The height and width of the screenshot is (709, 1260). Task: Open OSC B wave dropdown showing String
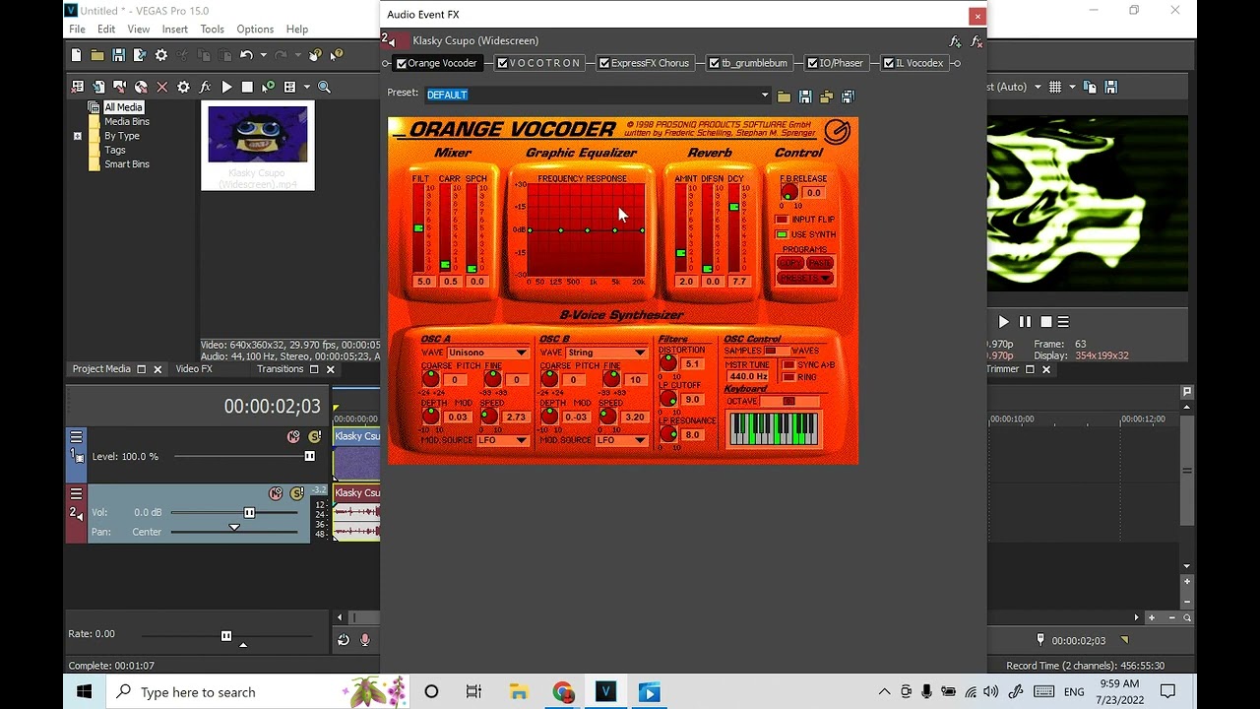coord(606,353)
